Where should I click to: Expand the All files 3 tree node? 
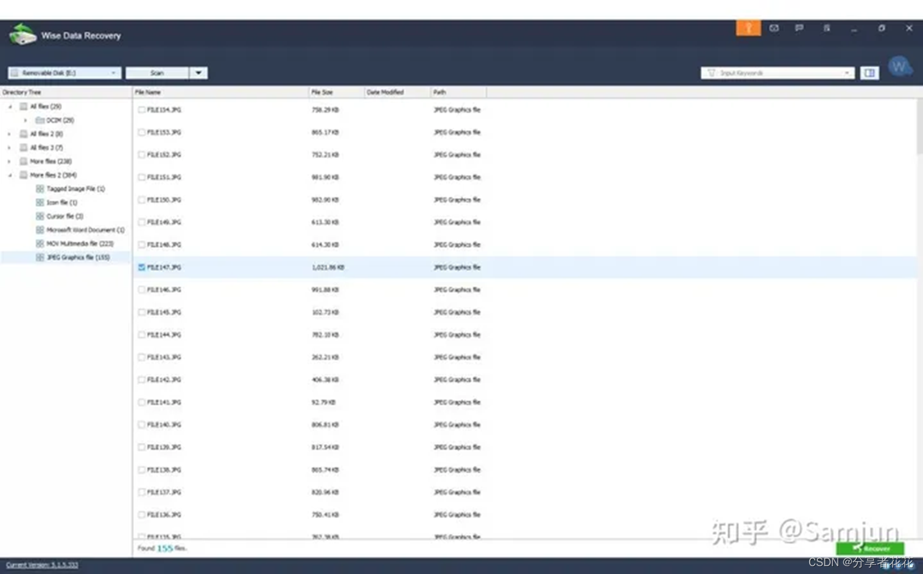(9, 147)
